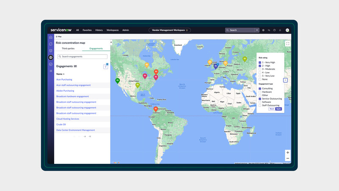Uncheck the 1 - Very High risk rating

point(260,62)
